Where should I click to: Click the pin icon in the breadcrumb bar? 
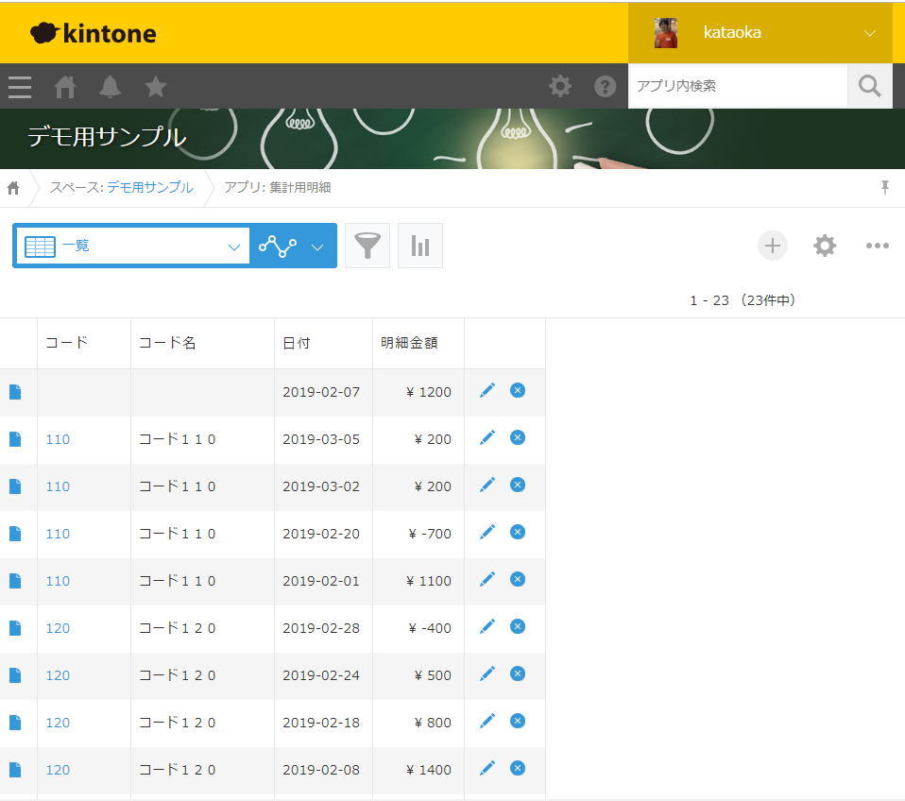[x=884, y=187]
